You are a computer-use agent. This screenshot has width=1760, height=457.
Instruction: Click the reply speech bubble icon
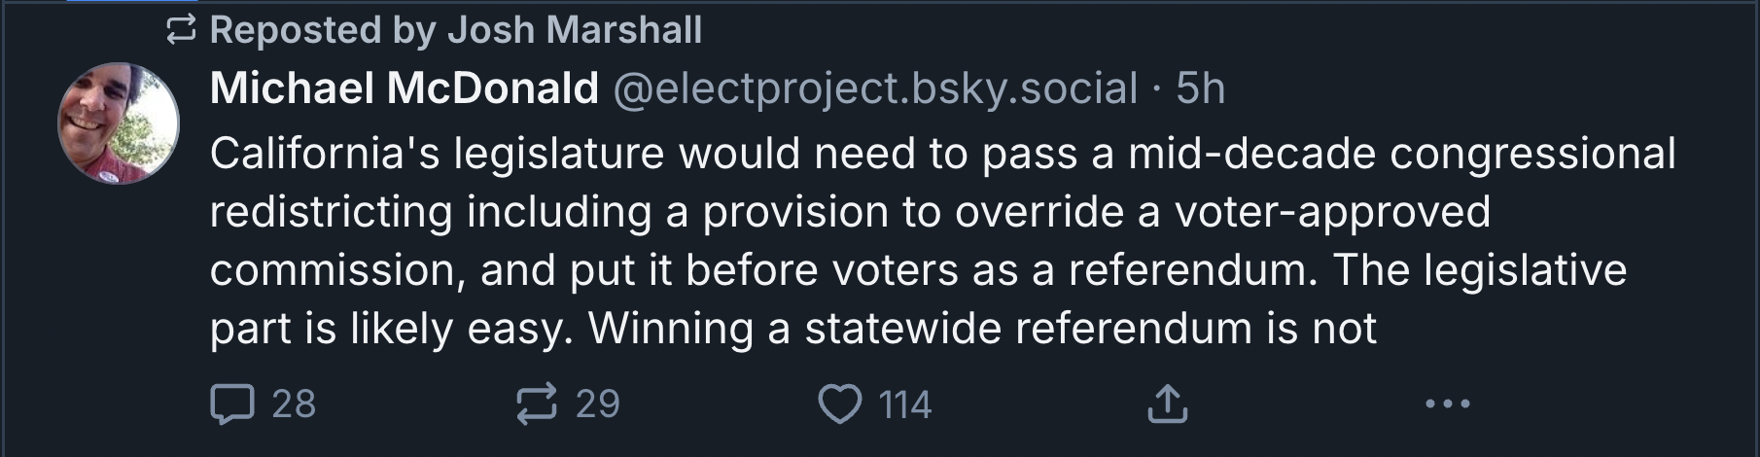[232, 404]
